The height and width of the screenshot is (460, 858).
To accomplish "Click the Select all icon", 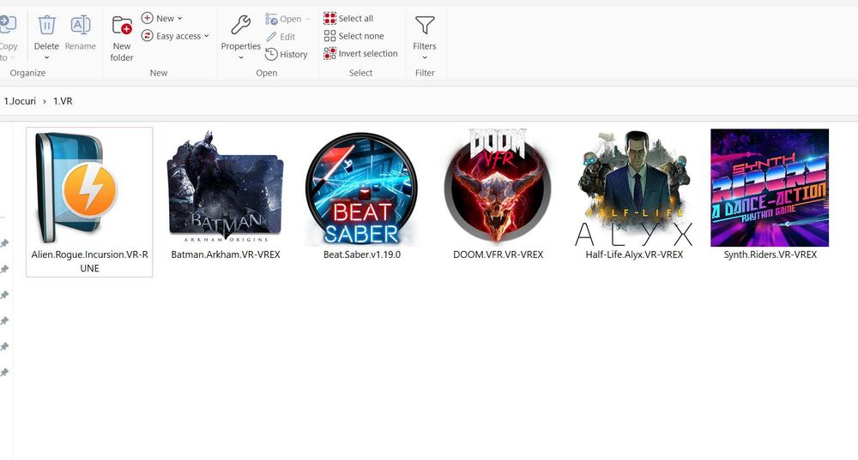I will pos(330,19).
